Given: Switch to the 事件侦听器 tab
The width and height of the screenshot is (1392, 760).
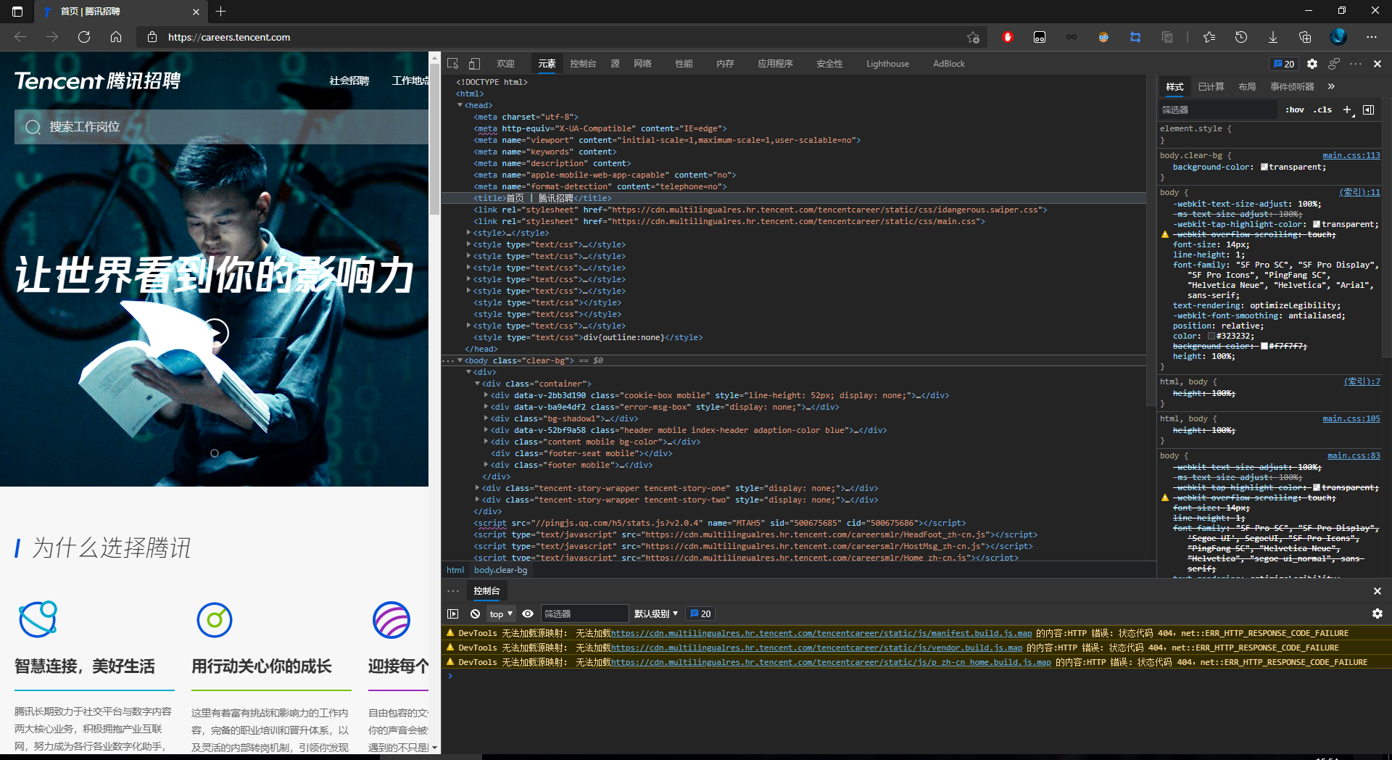Looking at the screenshot, I should click(x=1292, y=86).
